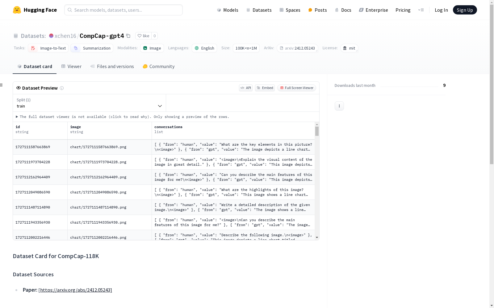Click the English language tag

(204, 48)
